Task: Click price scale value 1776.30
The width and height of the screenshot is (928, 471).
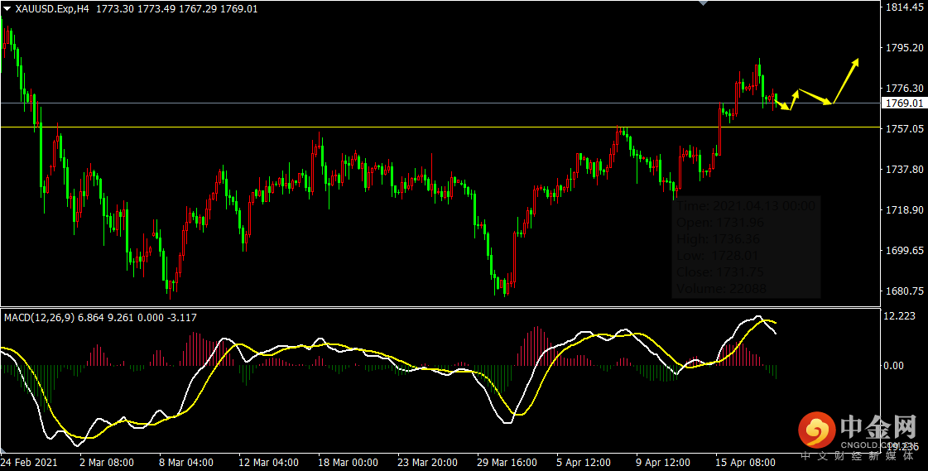Action: coord(905,88)
